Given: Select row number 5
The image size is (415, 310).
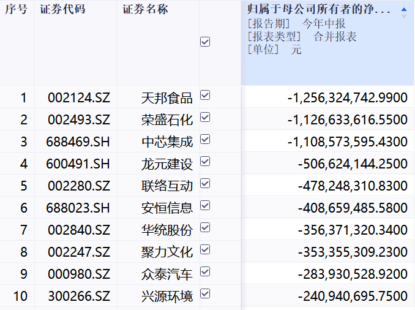Looking at the screenshot, I should [x=24, y=186].
